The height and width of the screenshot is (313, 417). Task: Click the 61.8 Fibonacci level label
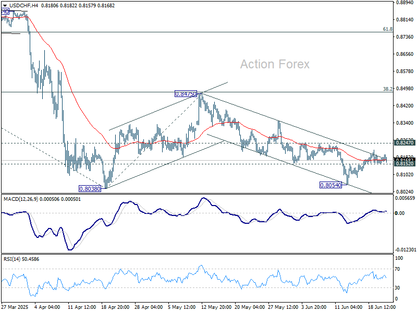pos(388,29)
